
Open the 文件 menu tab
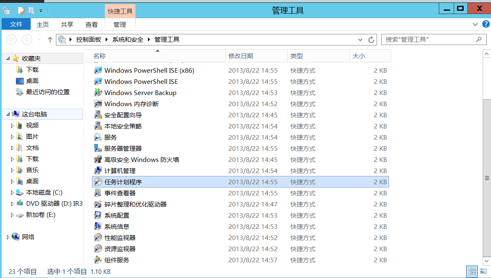(16, 24)
